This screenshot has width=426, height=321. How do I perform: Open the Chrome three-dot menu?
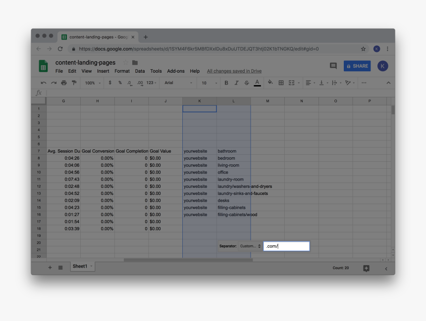pyautogui.click(x=387, y=49)
